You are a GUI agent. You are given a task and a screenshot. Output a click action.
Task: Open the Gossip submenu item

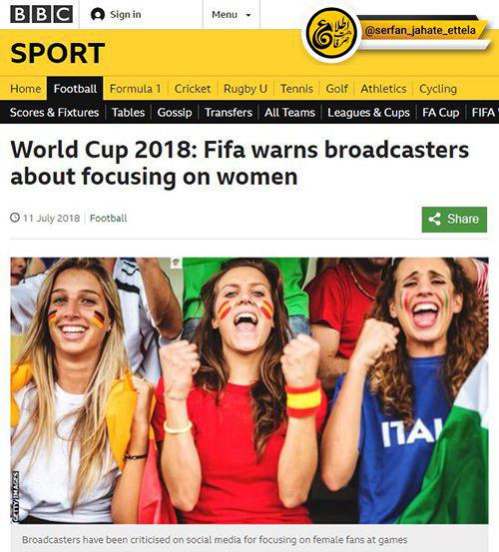coord(175,113)
